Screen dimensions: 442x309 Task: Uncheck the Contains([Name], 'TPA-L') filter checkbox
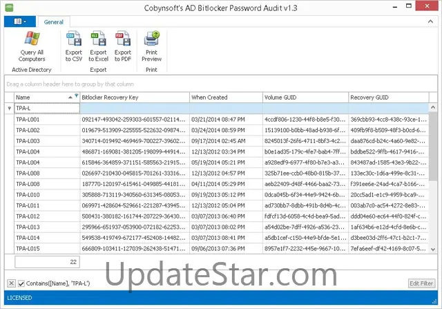click(x=21, y=283)
